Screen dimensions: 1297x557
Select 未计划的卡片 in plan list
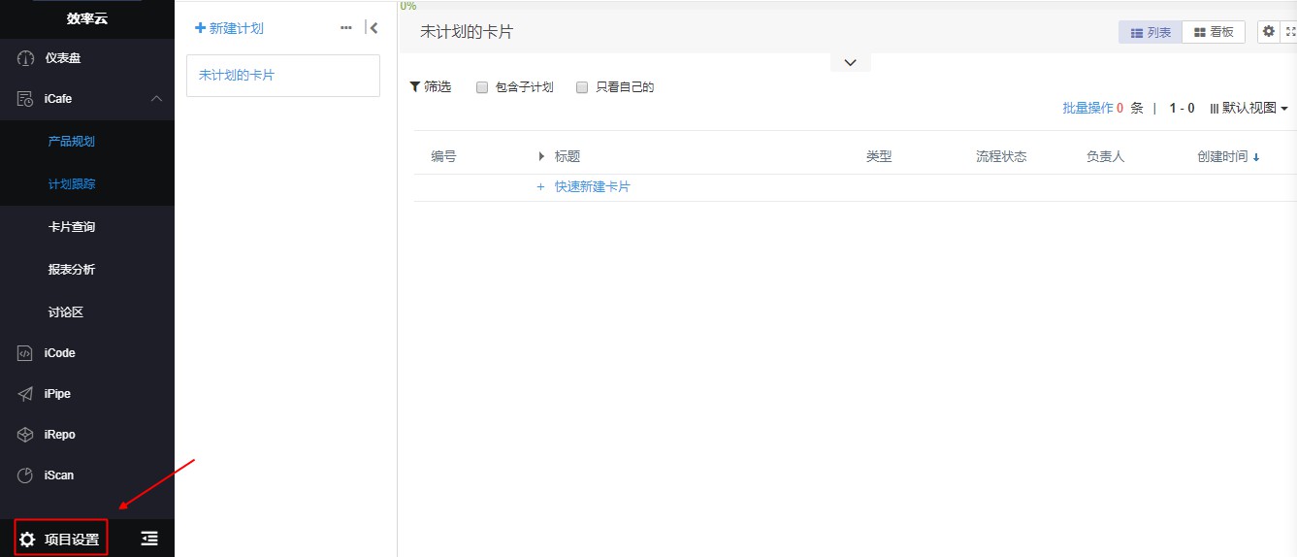point(237,75)
